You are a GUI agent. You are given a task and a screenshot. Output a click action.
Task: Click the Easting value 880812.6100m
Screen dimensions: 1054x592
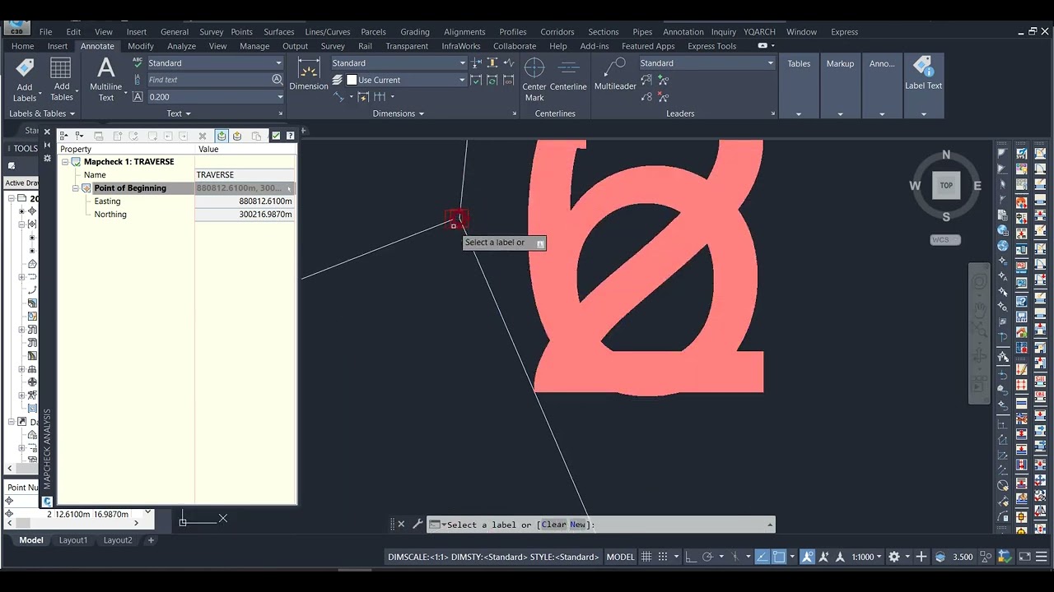click(245, 201)
